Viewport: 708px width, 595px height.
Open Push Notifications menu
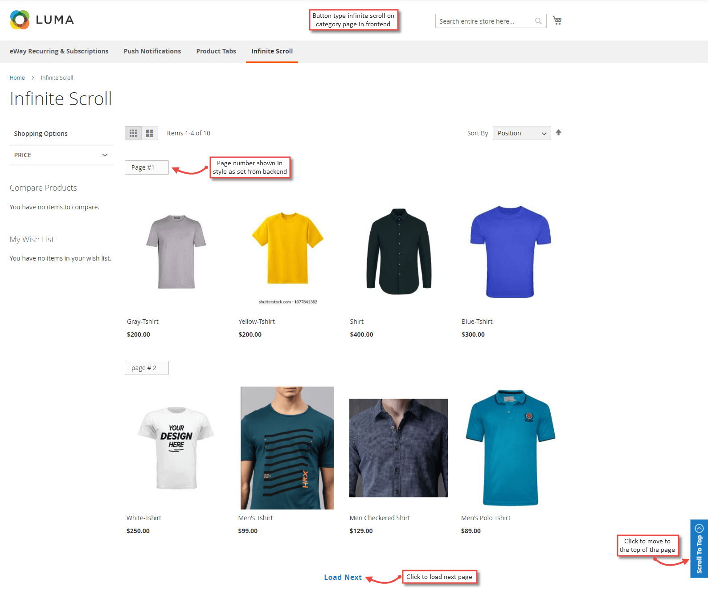coord(152,51)
